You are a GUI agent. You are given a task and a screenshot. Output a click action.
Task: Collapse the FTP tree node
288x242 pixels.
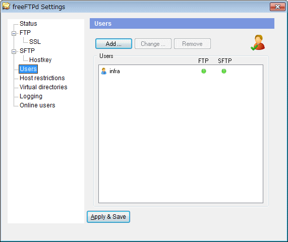(x=14, y=33)
